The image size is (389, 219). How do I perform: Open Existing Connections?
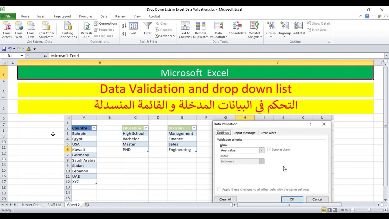67,30
